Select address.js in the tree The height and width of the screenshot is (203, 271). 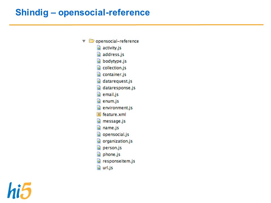coord(113,54)
